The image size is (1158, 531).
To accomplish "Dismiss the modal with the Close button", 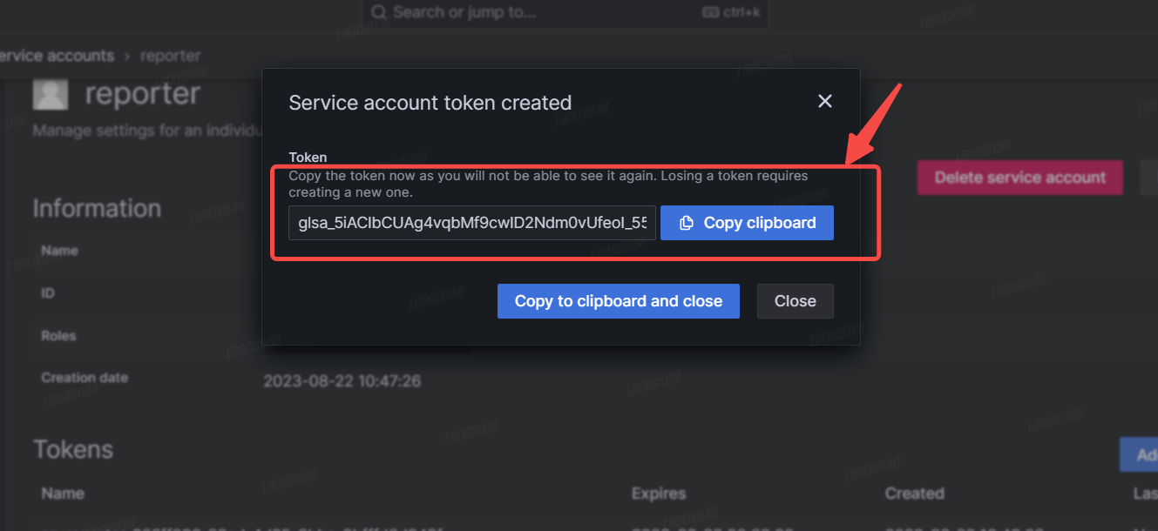I will pos(795,300).
